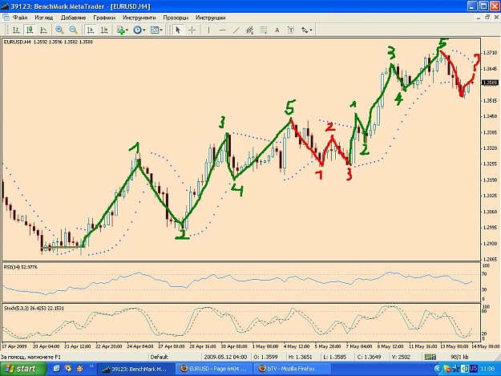Click the MetaTrader title bar icon

coord(5,6)
